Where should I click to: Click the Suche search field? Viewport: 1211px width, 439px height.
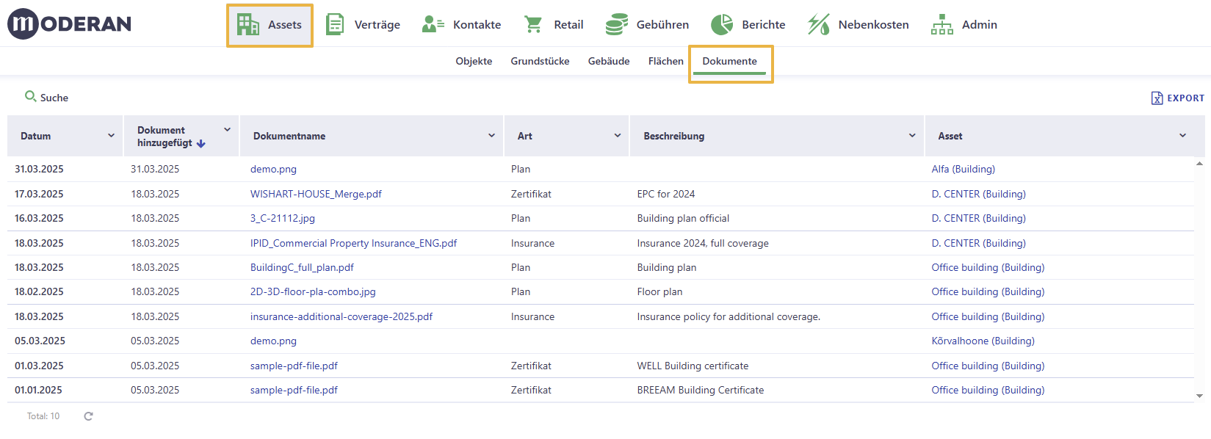click(47, 98)
